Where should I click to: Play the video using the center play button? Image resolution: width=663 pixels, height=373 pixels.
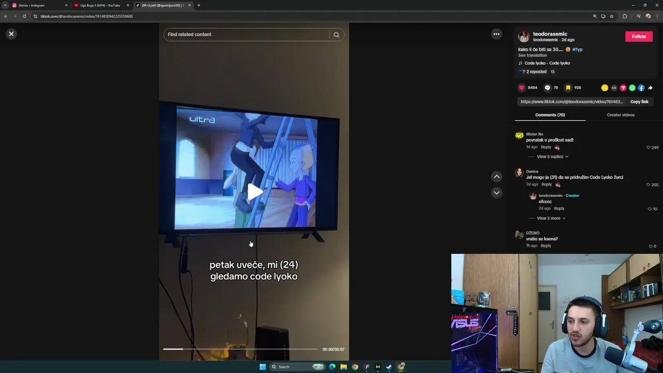tap(254, 192)
